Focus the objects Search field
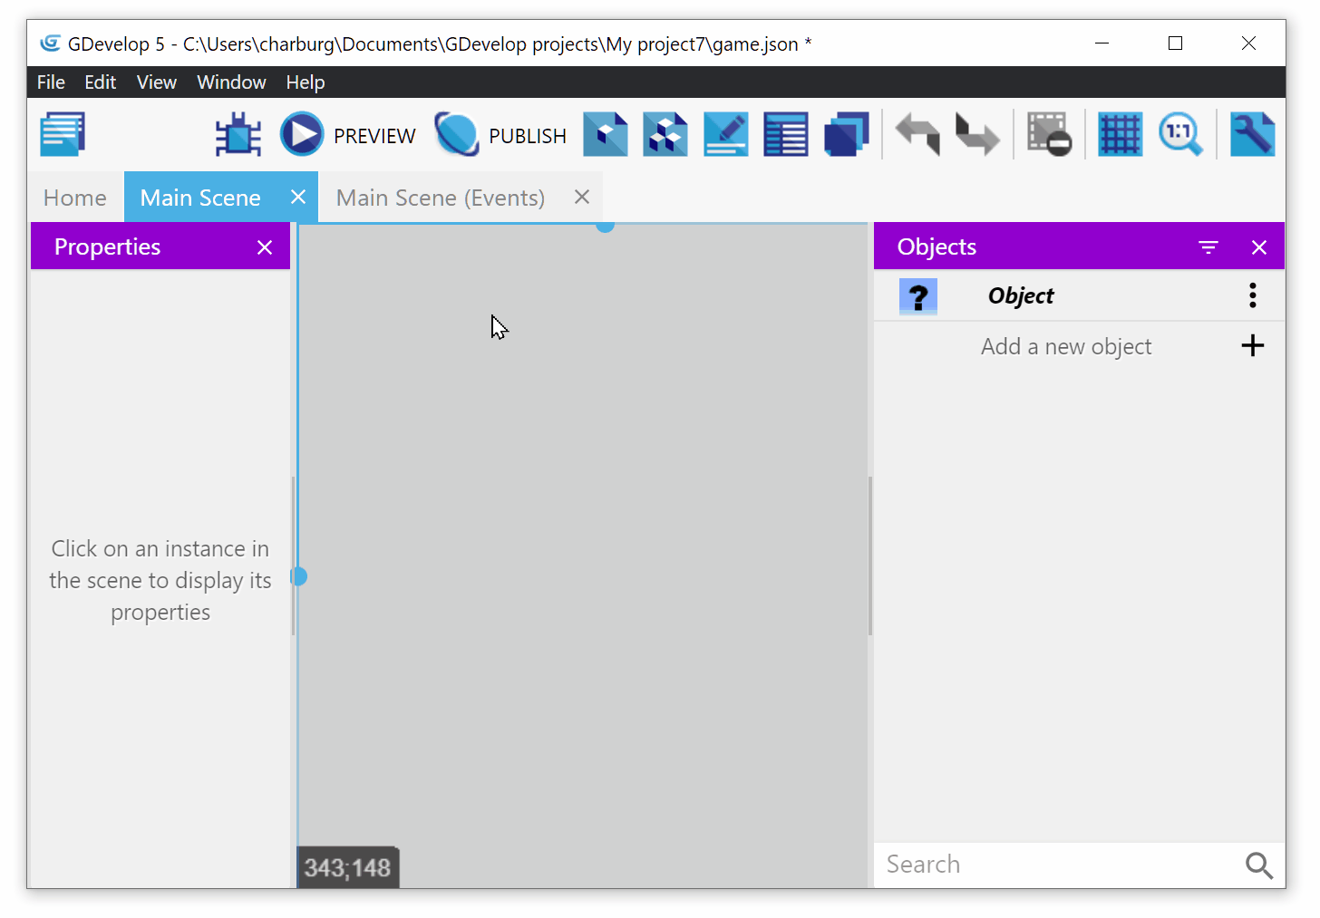Image resolution: width=1320 pixels, height=918 pixels. pos(1056,865)
